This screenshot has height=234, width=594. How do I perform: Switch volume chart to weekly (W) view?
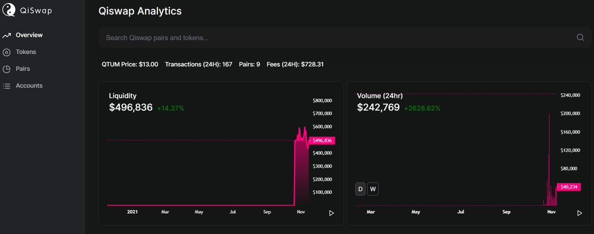coord(373,189)
